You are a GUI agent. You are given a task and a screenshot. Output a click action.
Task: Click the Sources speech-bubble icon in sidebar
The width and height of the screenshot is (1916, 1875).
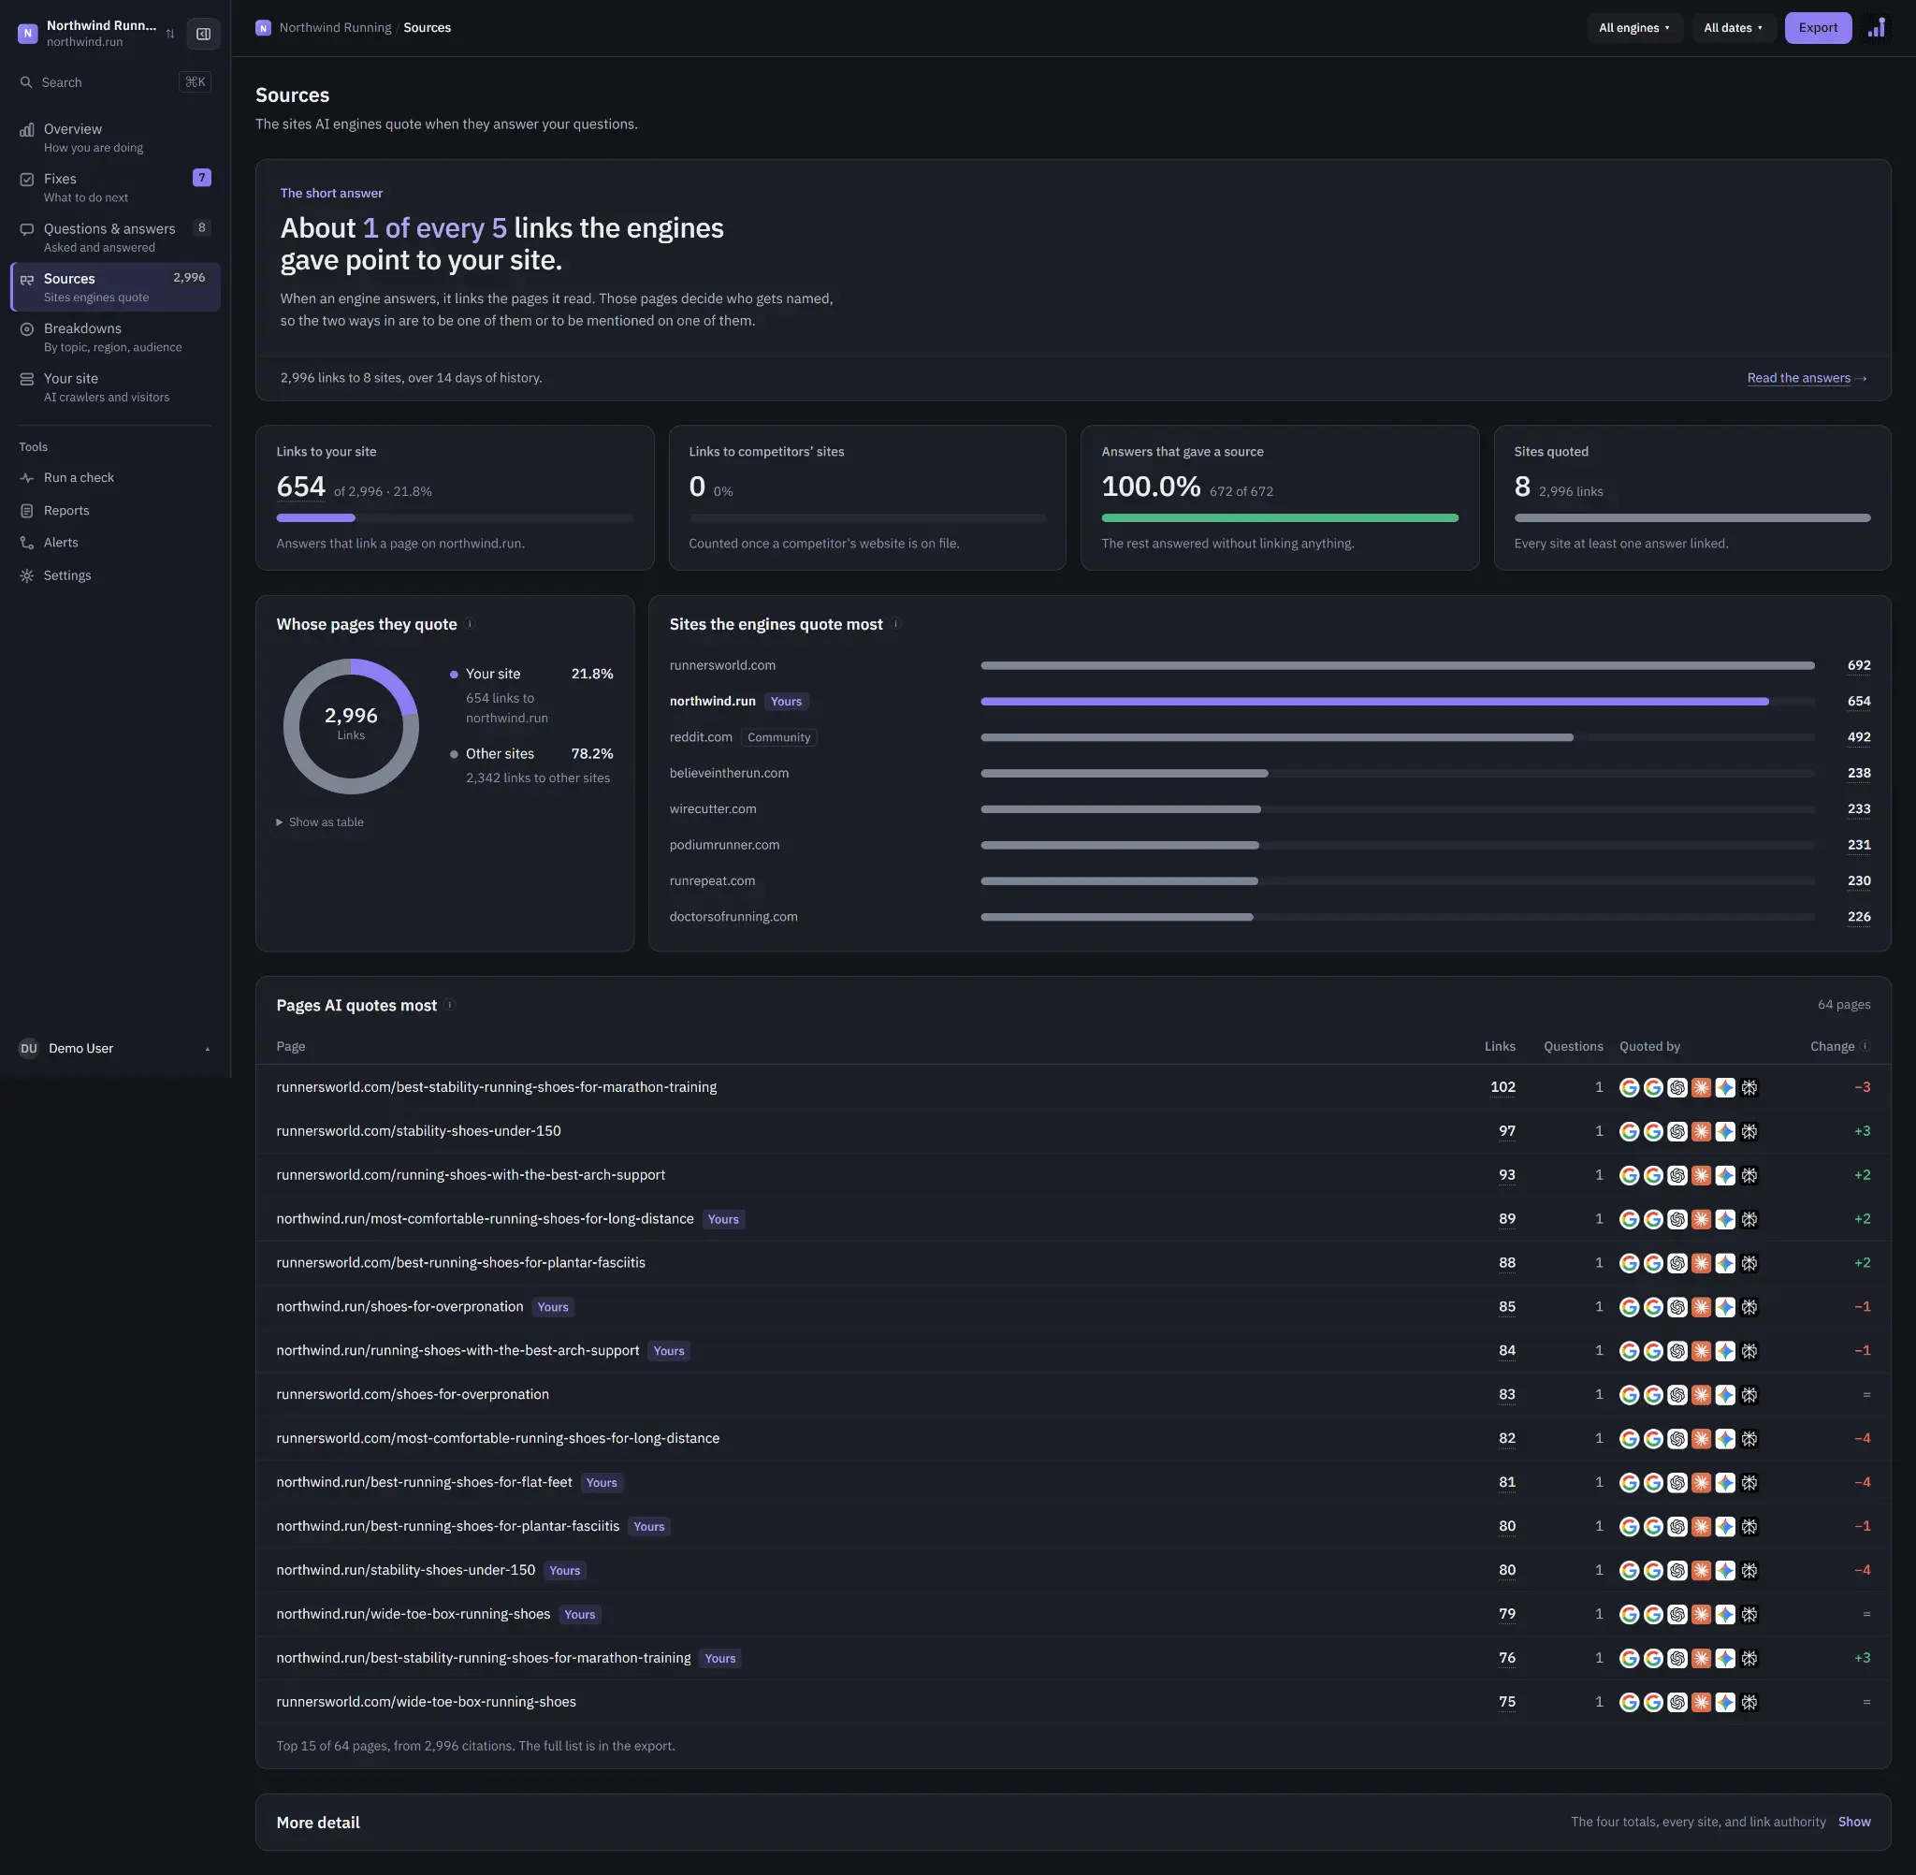click(26, 280)
